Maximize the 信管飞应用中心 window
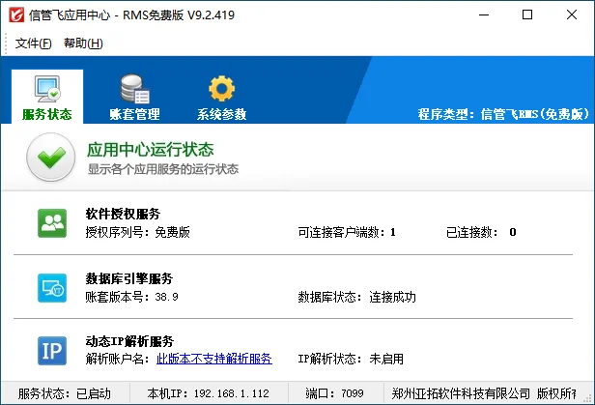This screenshot has width=595, height=405. (x=527, y=14)
